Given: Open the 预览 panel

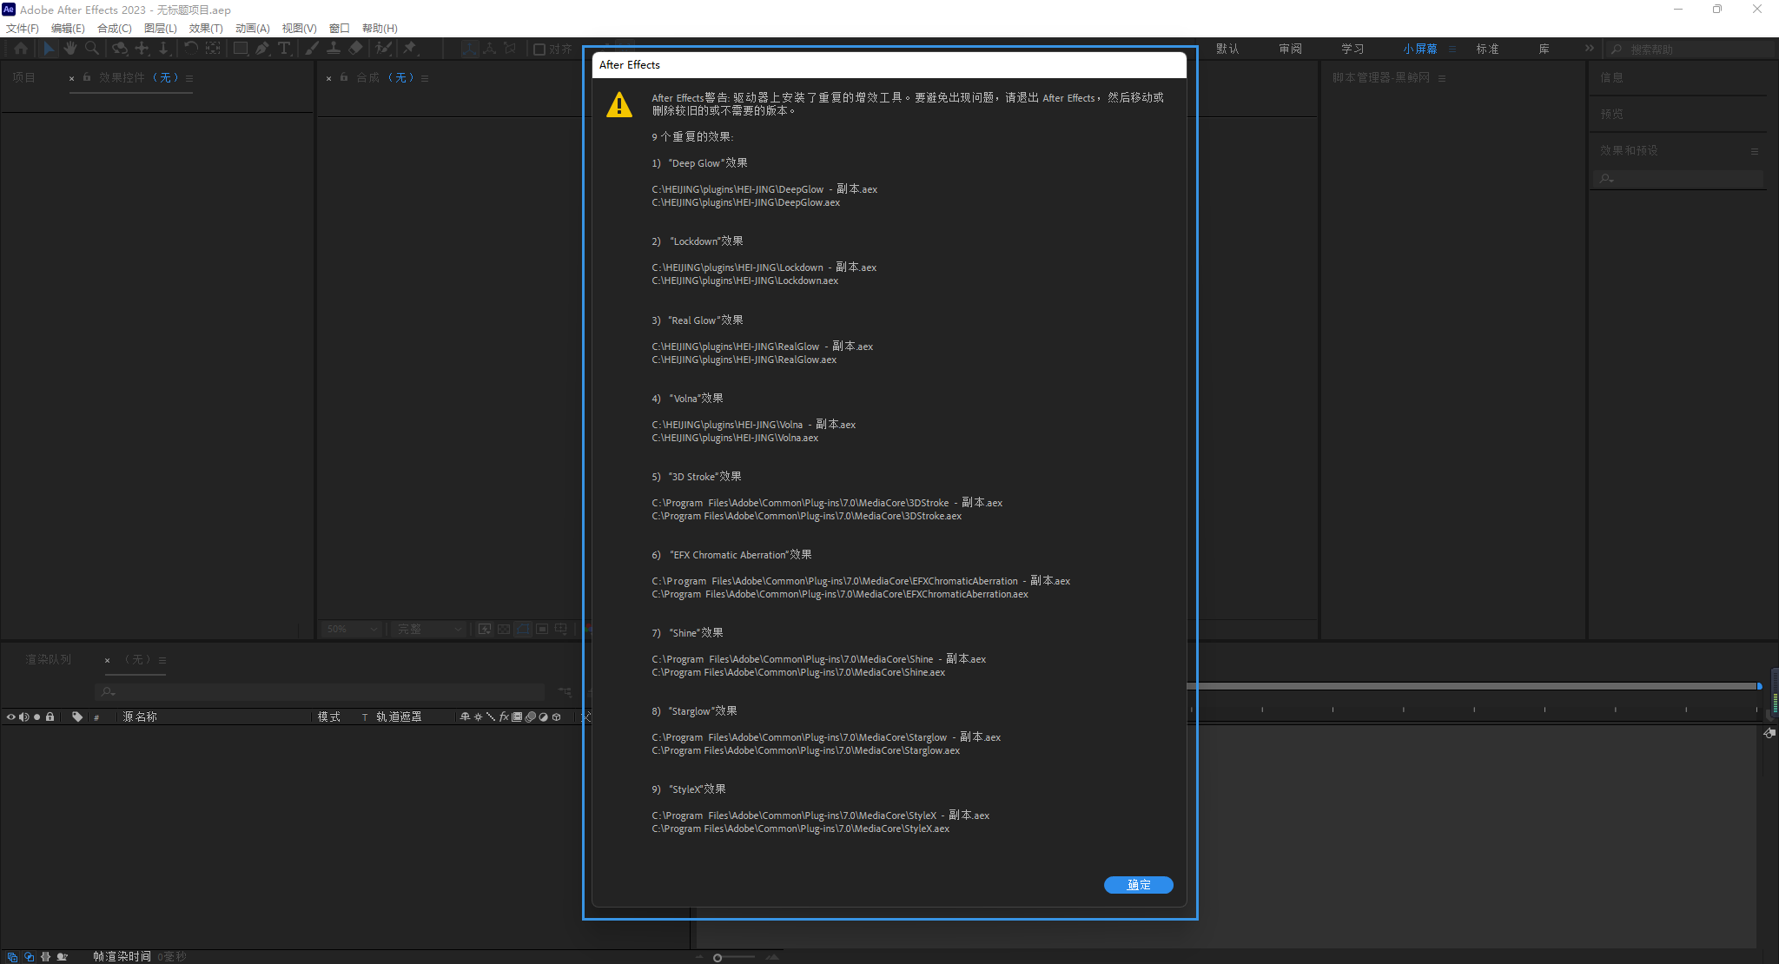Looking at the screenshot, I should pos(1611,114).
